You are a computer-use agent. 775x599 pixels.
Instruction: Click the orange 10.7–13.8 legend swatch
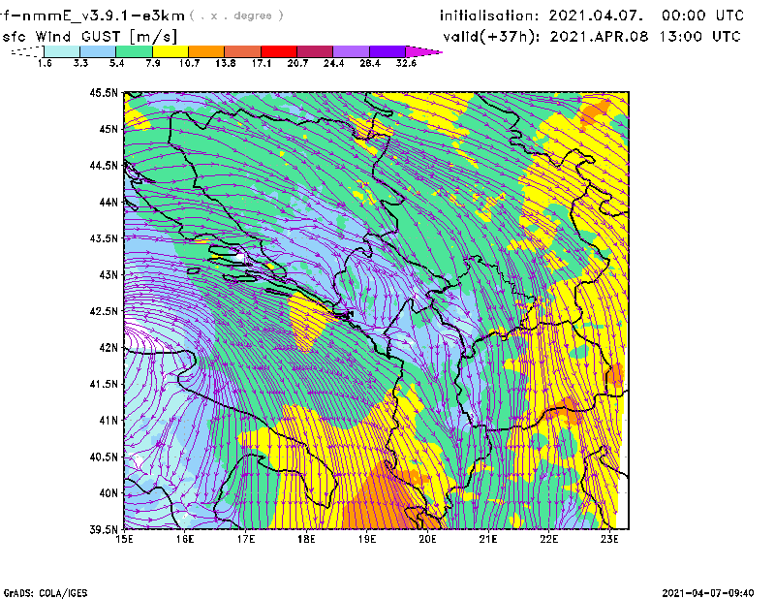click(206, 51)
